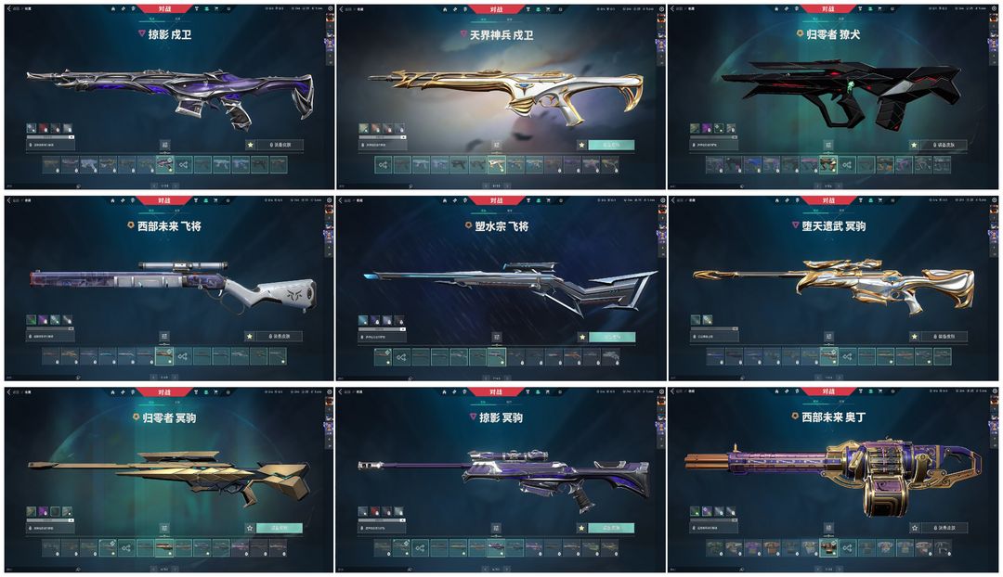Screen dimensions: 1003x577
Task: Open 对战 tab in 天界神兵 戍卫 panel
Action: (496, 9)
